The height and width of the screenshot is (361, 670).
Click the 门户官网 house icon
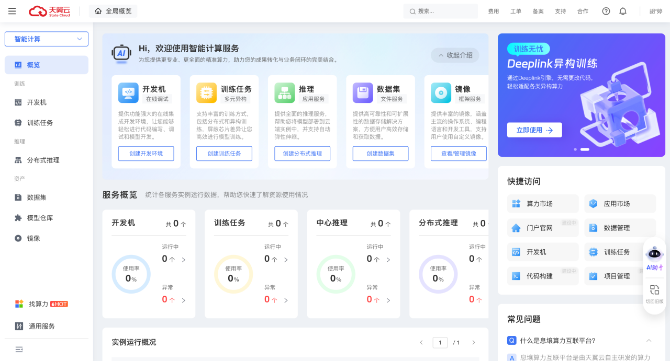click(x=516, y=228)
